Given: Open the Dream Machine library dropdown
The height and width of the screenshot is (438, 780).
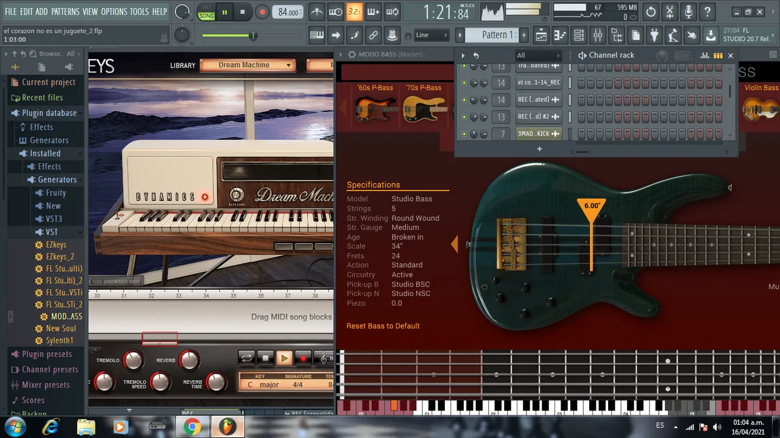Looking at the screenshot, I should tap(247, 65).
